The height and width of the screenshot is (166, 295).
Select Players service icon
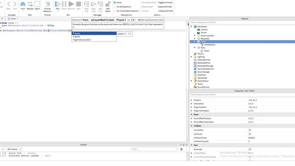tap(195, 54)
